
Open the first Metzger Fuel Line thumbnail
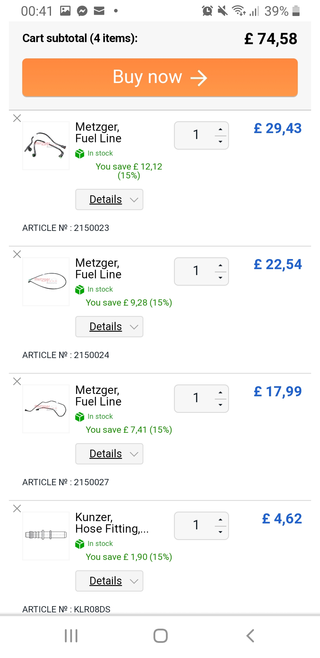tap(46, 146)
